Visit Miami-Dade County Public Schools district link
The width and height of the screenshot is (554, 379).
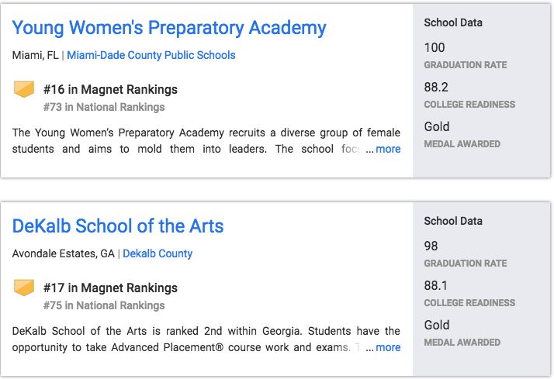click(x=151, y=55)
